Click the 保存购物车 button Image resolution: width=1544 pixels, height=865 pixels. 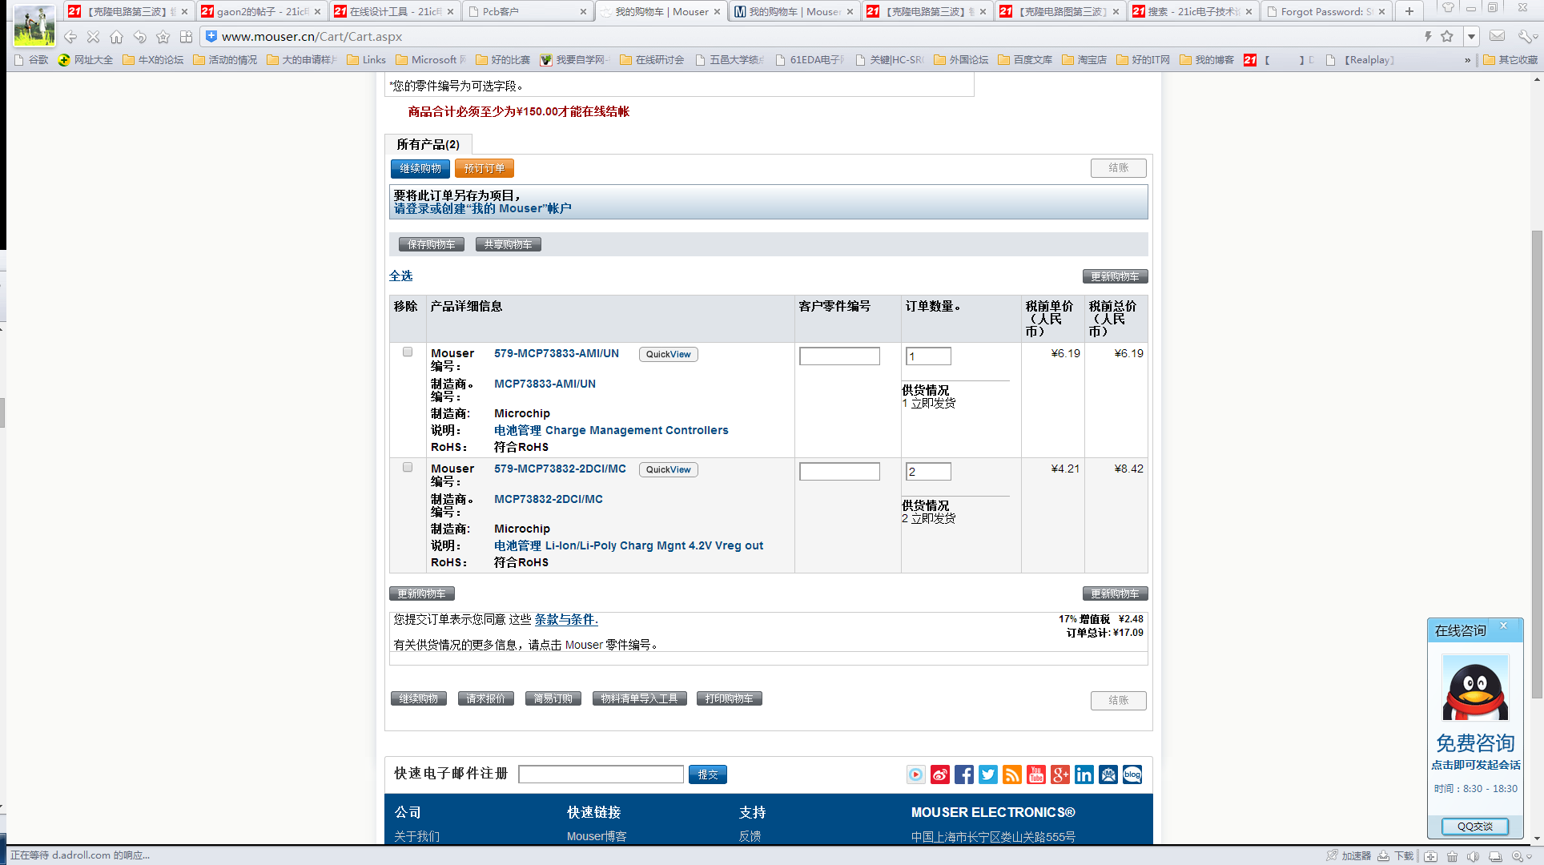coord(432,244)
